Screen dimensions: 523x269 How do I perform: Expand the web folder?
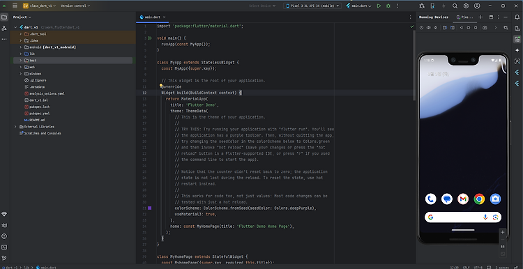point(21,67)
